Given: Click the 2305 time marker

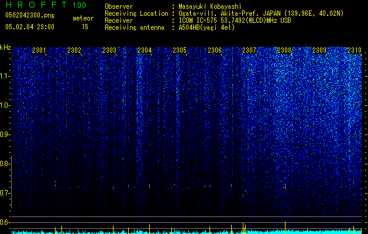Looking at the screenshot, I should pos(180,50).
